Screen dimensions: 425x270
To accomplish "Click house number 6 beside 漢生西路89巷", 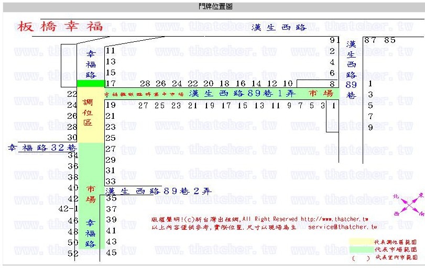I will tap(332, 73).
